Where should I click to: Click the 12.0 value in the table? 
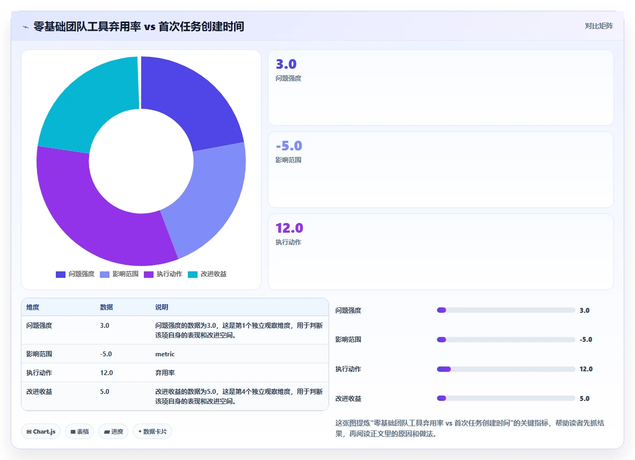tap(106, 373)
